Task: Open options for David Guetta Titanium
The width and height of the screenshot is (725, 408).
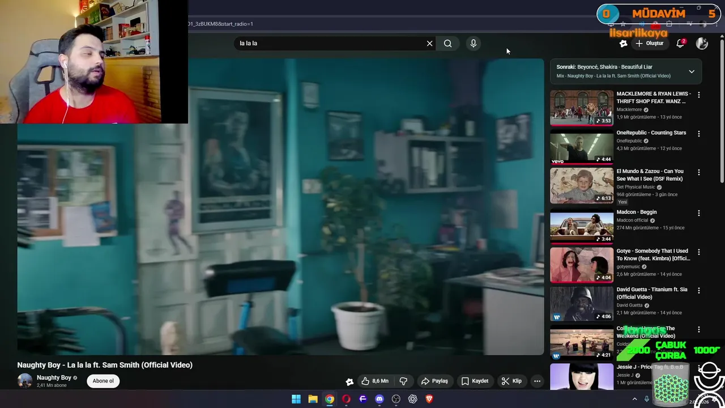Action: point(698,290)
